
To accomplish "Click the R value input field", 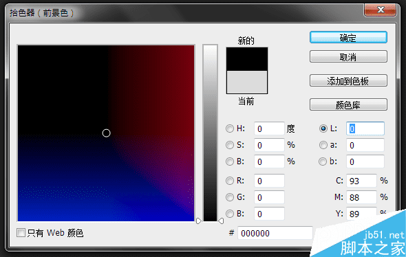I will (269, 181).
